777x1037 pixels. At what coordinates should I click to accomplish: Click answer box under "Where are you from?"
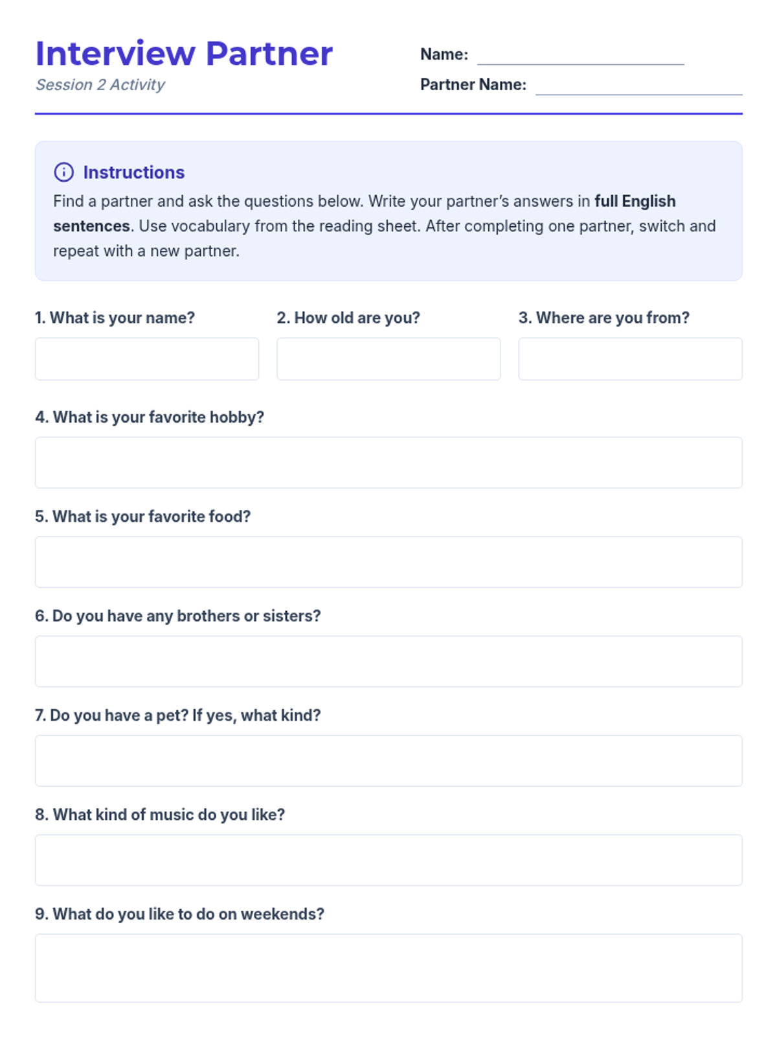(x=630, y=359)
